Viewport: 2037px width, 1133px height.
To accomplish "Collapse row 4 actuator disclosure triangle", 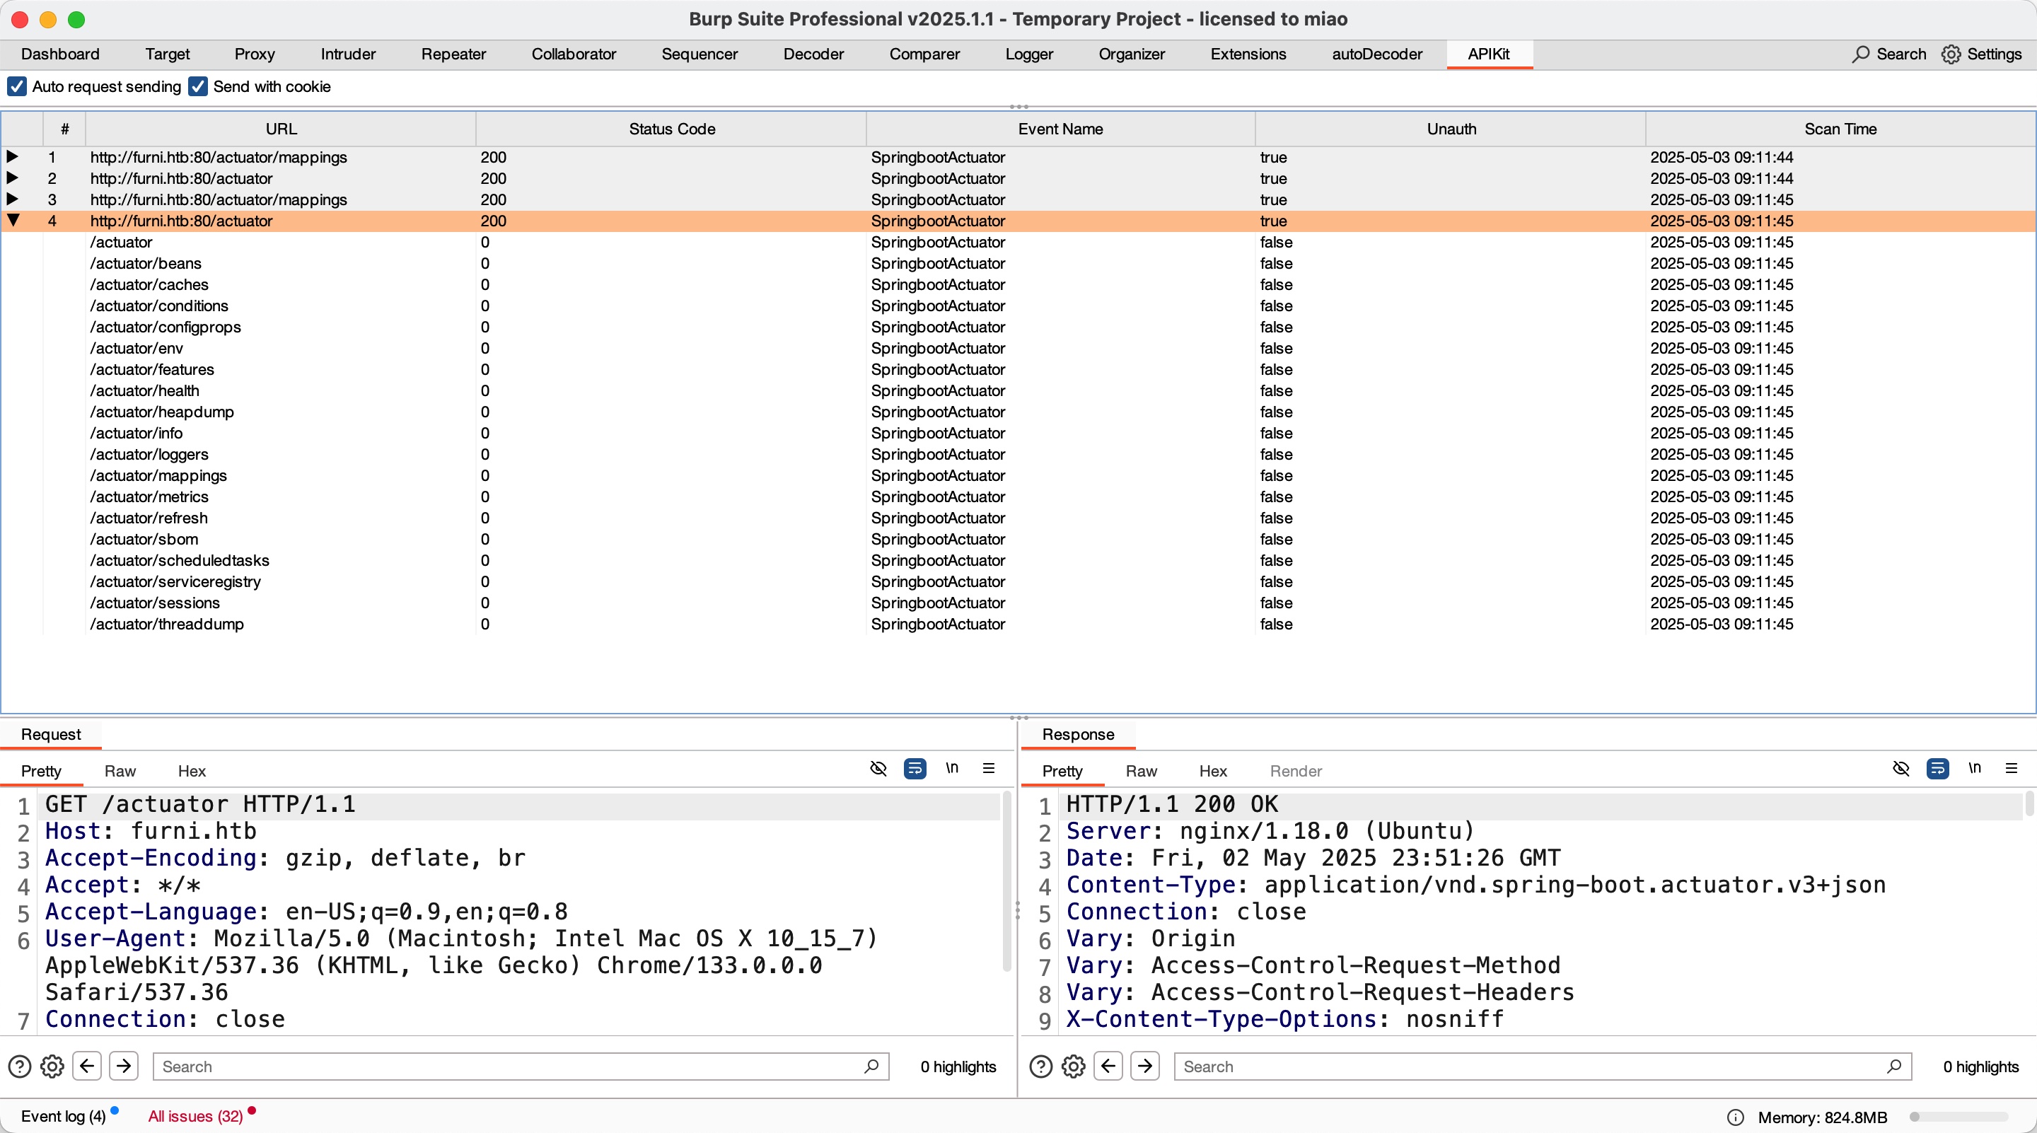I will (13, 221).
